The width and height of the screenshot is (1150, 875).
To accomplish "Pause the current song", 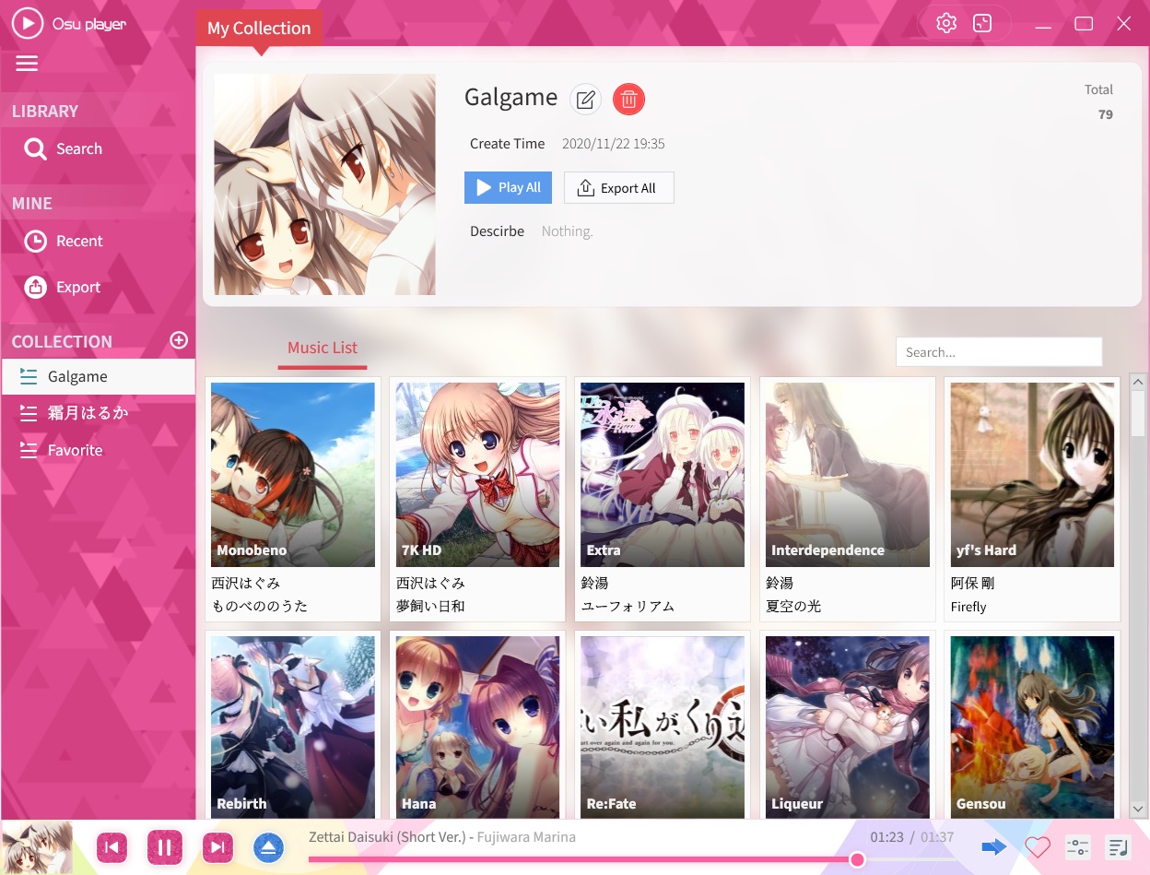I will 165,846.
